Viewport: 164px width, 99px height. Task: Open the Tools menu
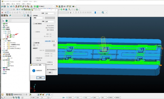23,4
